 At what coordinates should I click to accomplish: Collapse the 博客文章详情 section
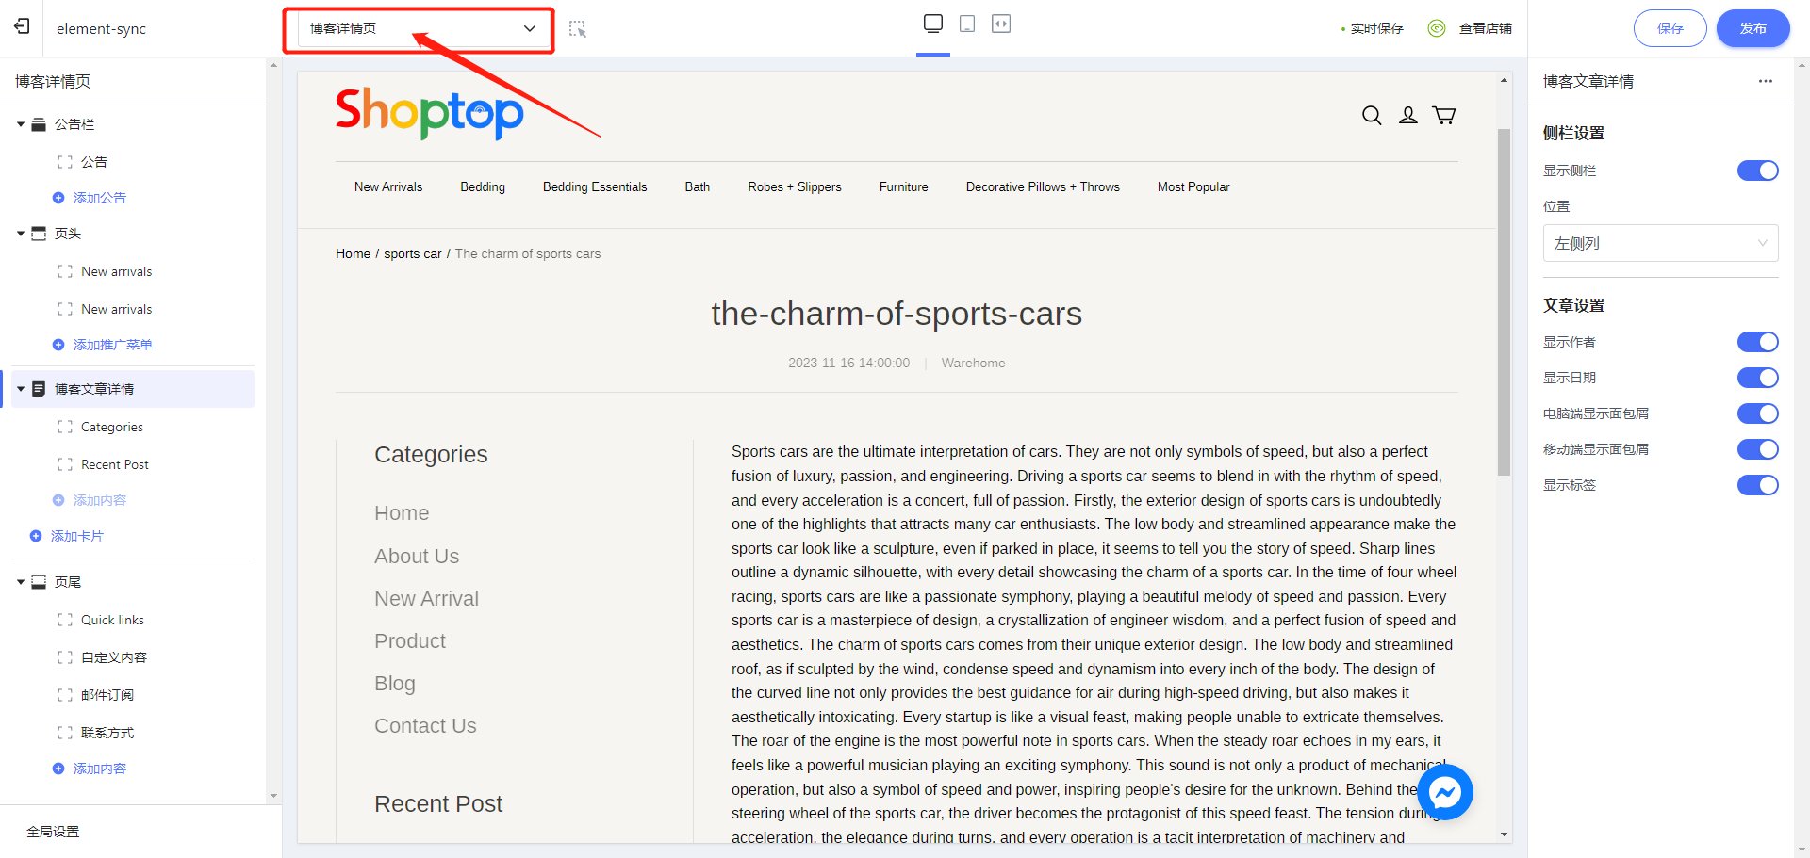[21, 389]
